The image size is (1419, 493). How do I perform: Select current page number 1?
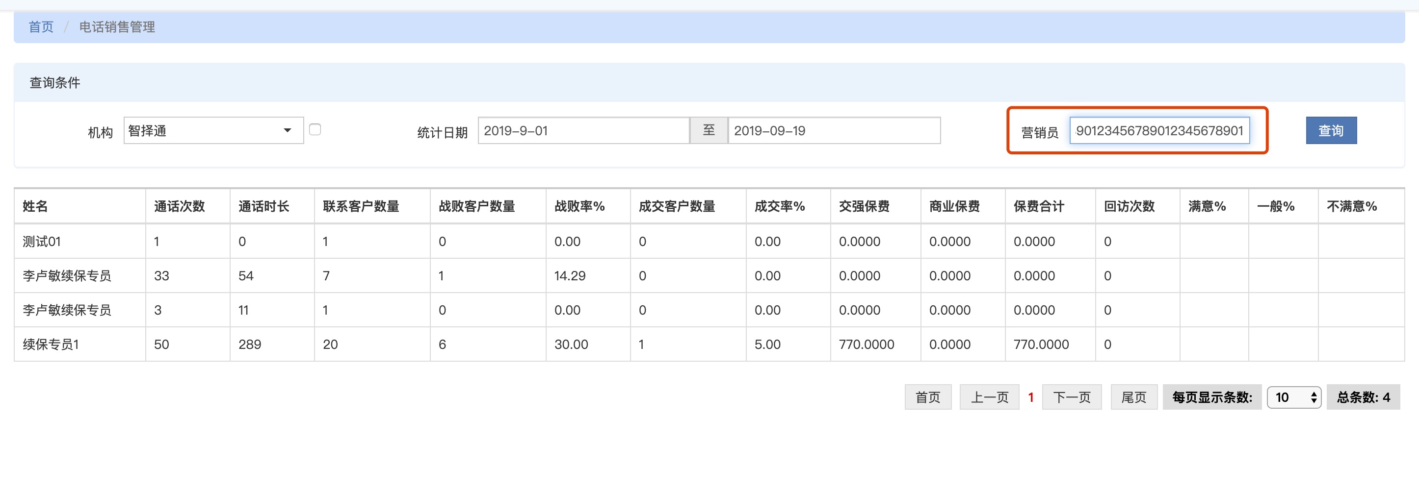(1031, 397)
